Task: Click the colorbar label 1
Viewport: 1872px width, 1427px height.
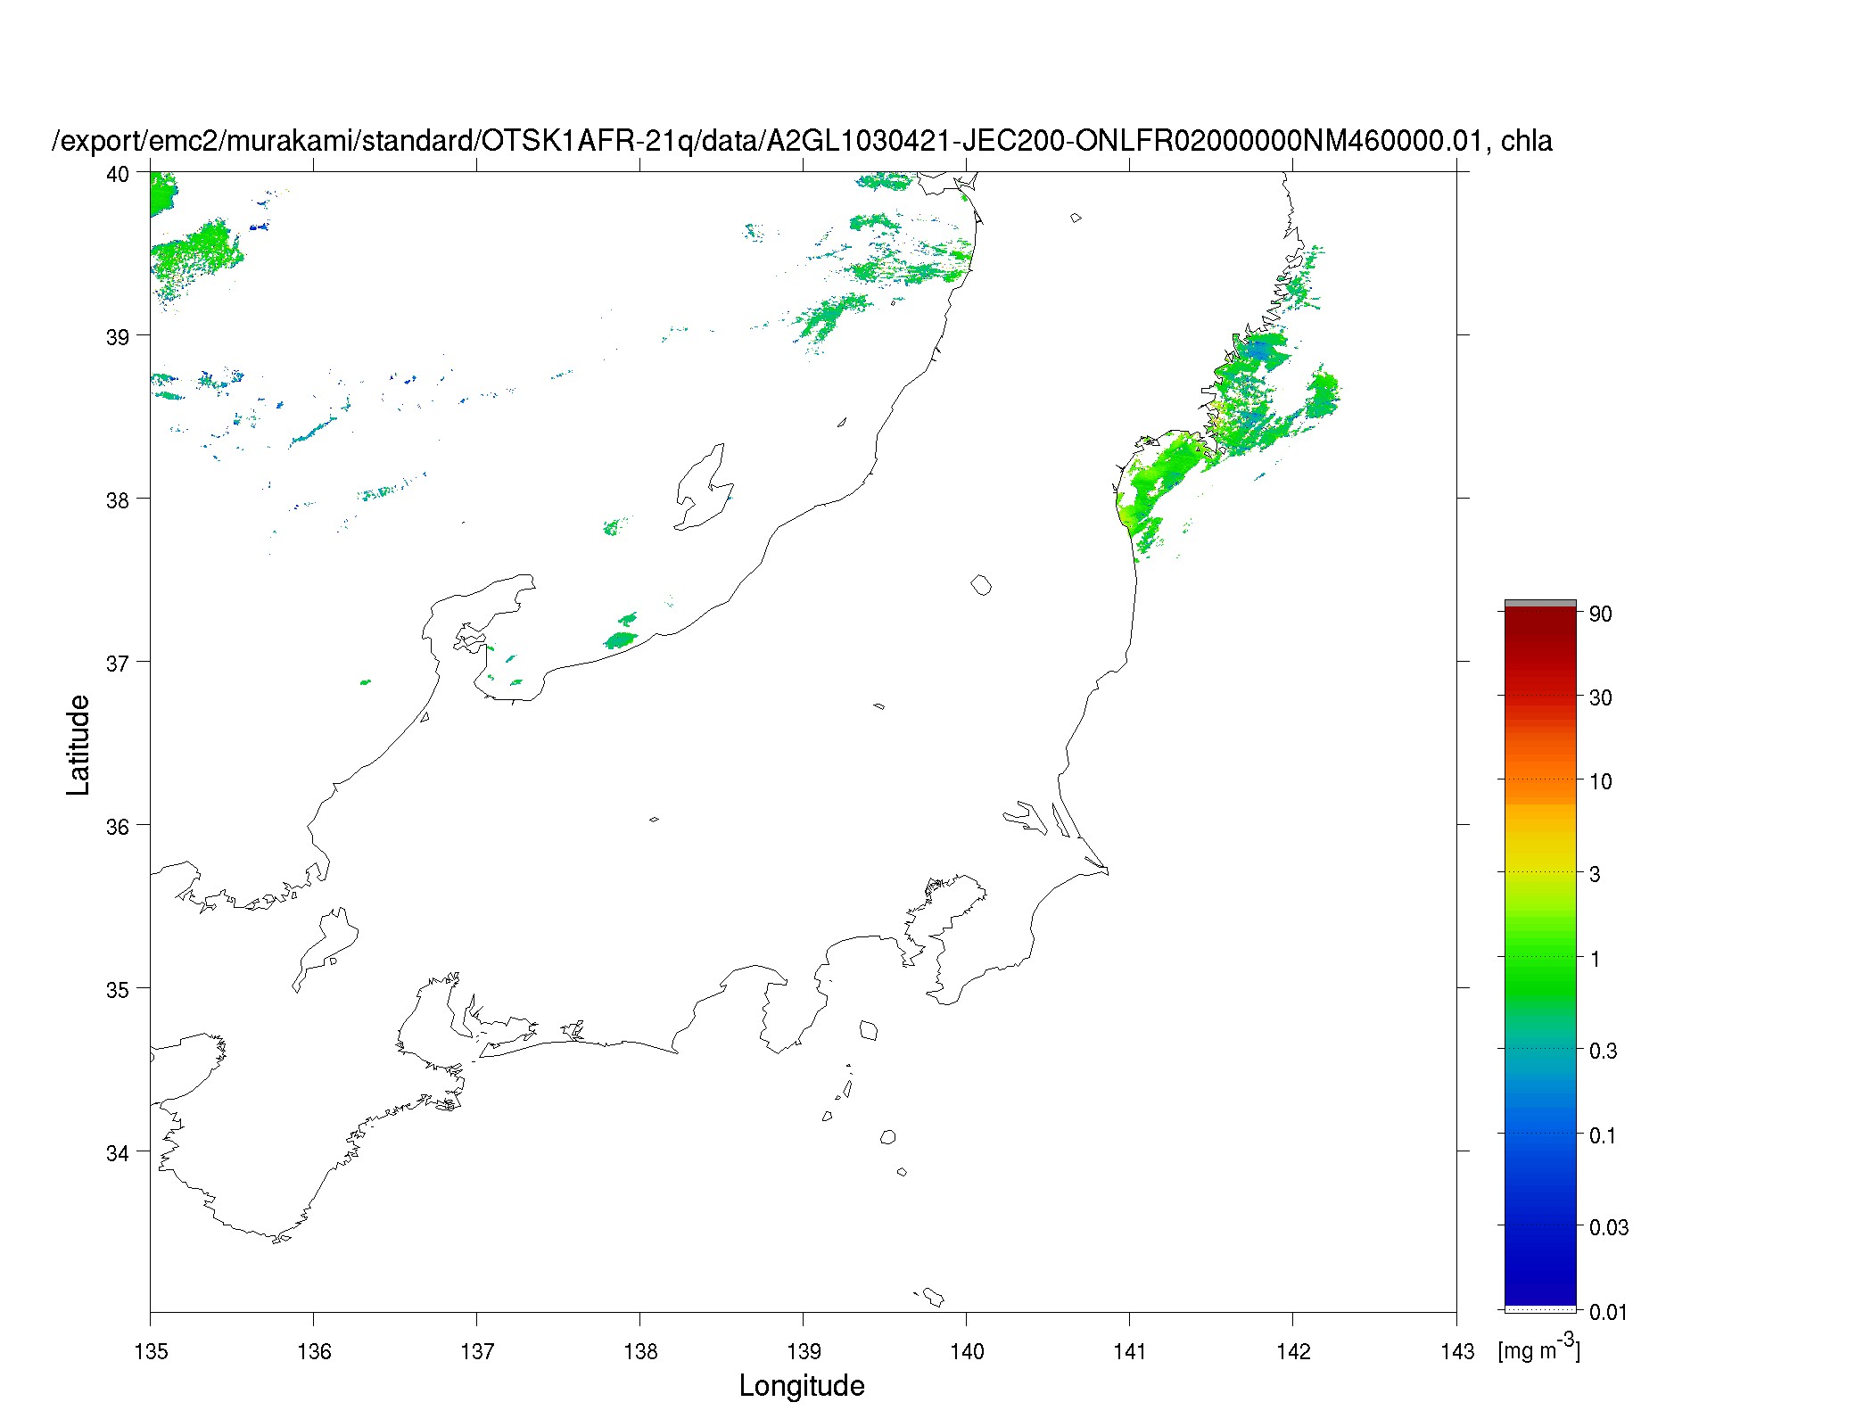Action: [x=1596, y=959]
